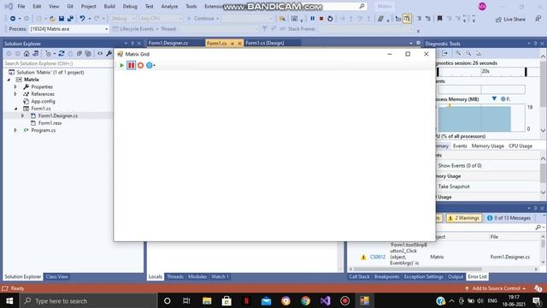Click the highlighted formatting toolbar icon
This screenshot has width=547, height=308.
click(407, 19)
